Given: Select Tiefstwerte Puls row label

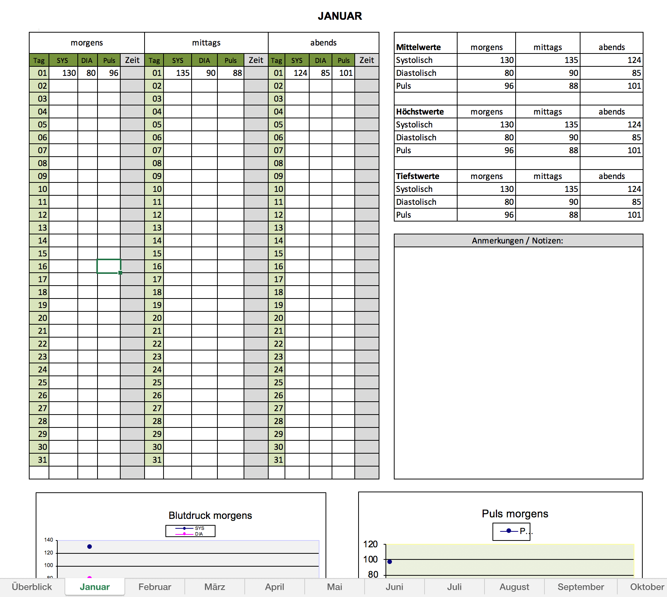Looking at the screenshot, I should pyautogui.click(x=426, y=215).
